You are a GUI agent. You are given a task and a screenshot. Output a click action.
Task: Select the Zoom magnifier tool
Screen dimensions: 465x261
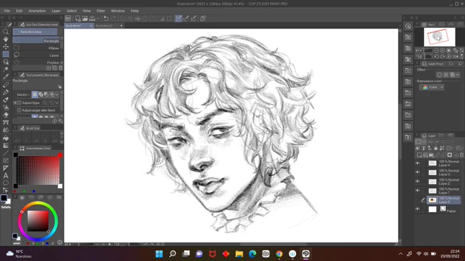pos(5,31)
